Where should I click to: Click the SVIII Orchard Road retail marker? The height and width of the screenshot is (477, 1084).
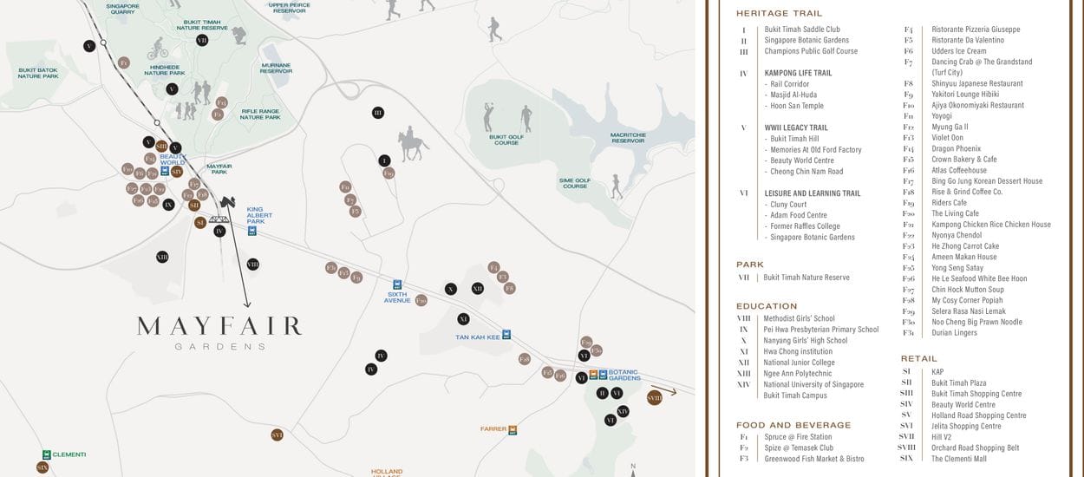tap(655, 397)
